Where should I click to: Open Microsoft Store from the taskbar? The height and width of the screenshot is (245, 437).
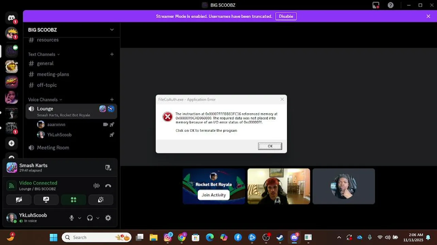(x=195, y=237)
